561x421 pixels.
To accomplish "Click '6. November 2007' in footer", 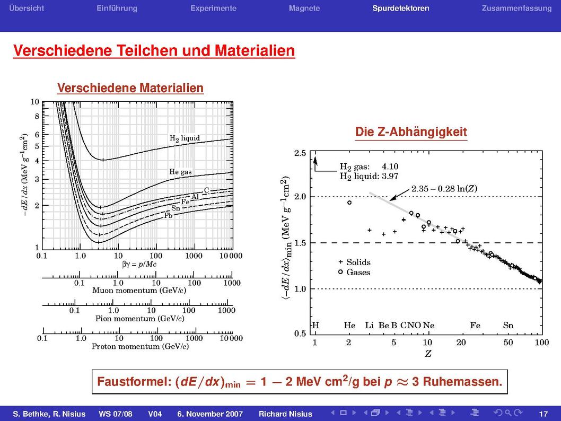I will (x=210, y=414).
